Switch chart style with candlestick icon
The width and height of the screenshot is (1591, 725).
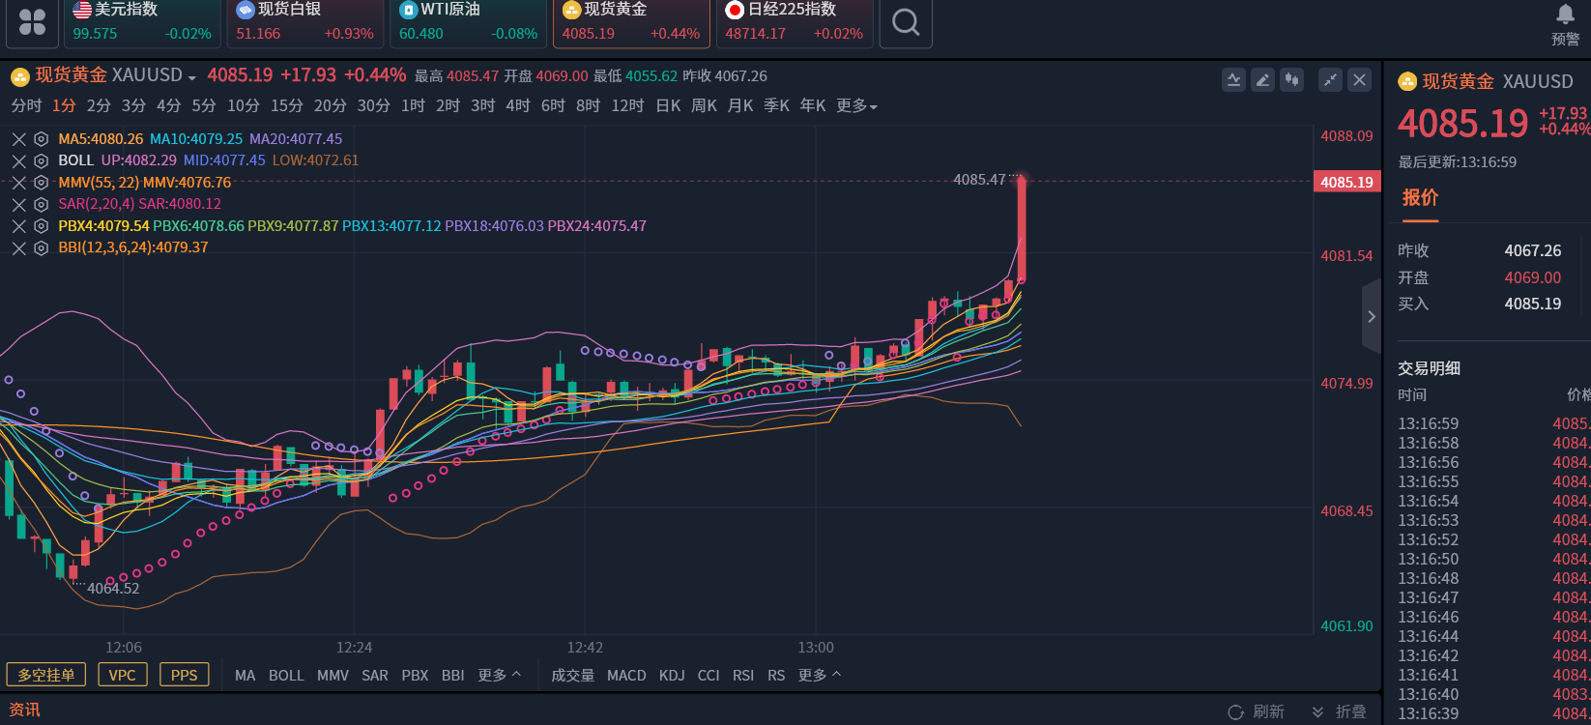coord(1291,80)
